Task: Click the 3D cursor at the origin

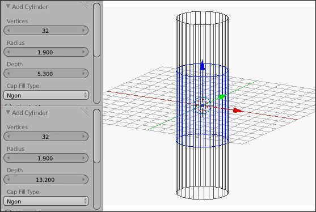Action: tap(202, 105)
